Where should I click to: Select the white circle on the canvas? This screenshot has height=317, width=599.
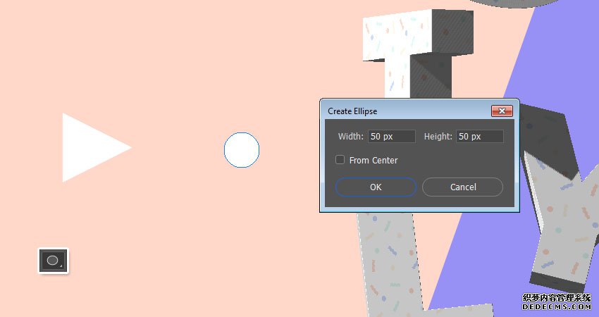(x=242, y=150)
